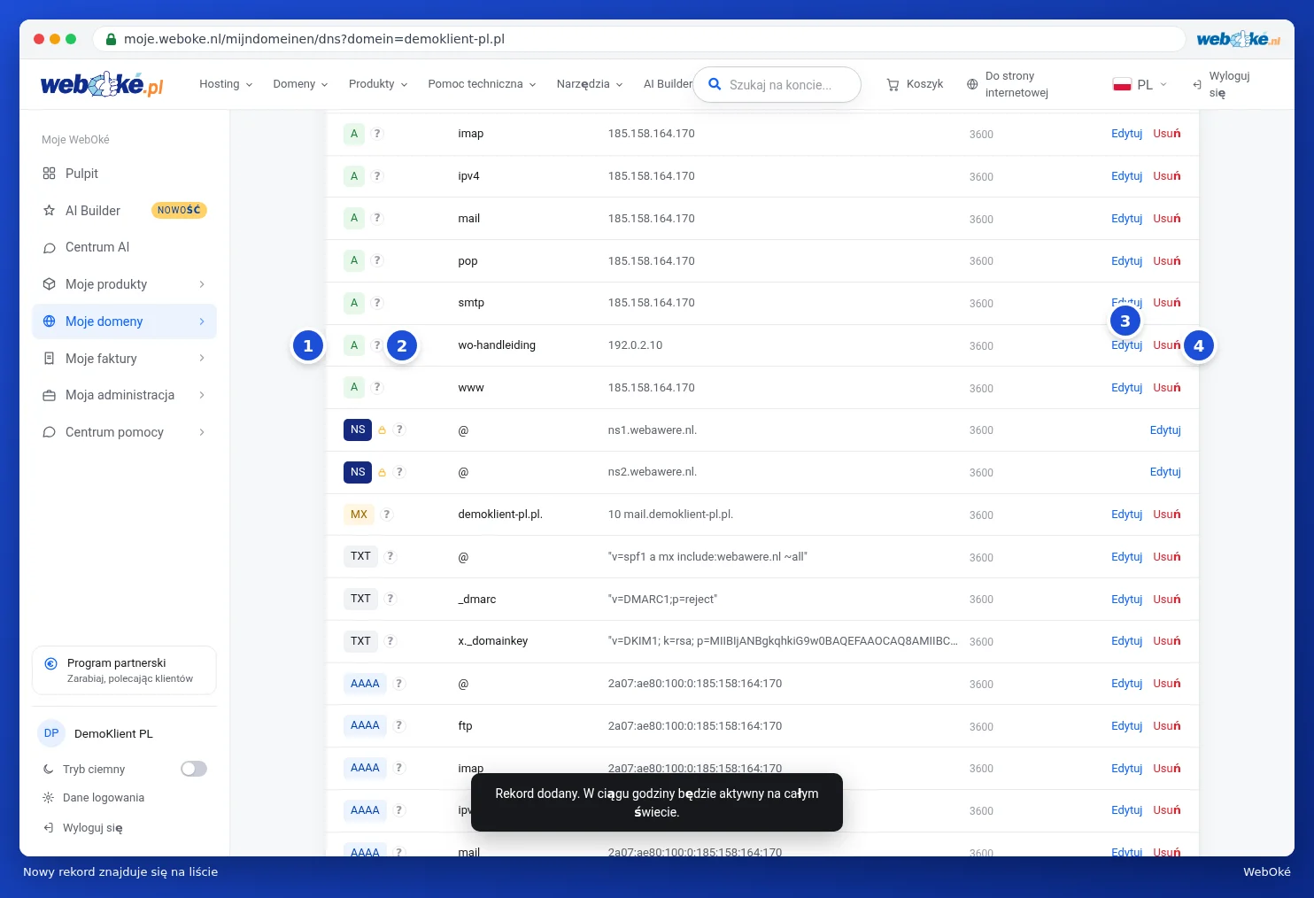The image size is (1314, 898).
Task: Click the Dane logowania gear icon
Action: (x=49, y=798)
